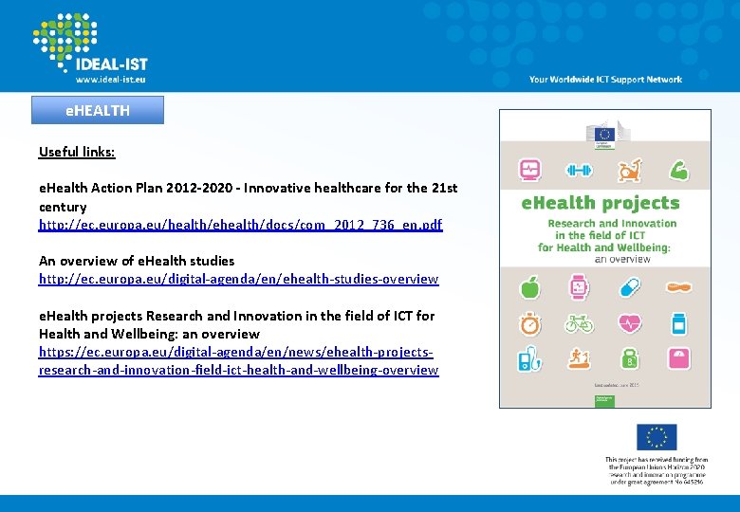Click the blue medicine bottle icon
This screenshot has width=740, height=512.
[679, 324]
